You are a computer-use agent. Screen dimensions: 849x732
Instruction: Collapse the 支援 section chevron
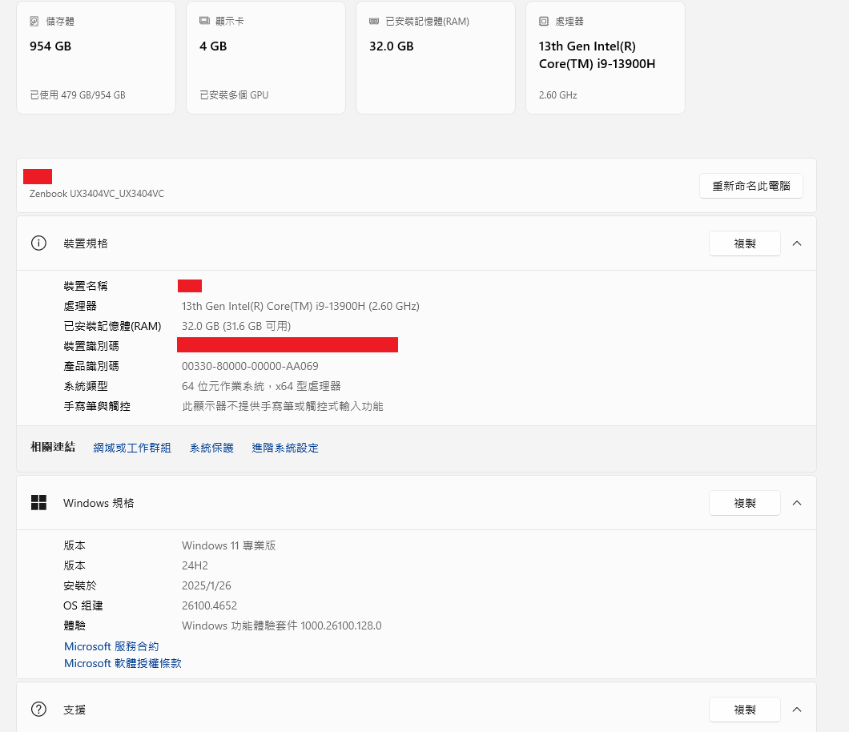point(796,710)
